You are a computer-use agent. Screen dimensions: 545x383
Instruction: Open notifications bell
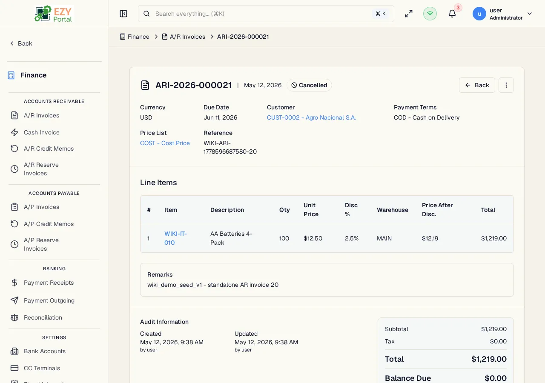[452, 14]
